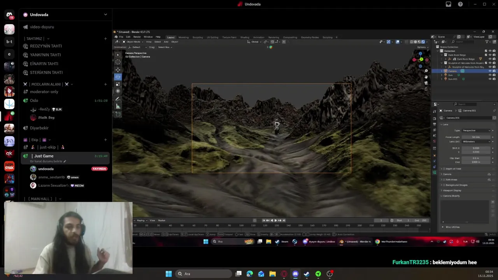Open the Outlook icon in Windows taskbar
498x280 pixels.
click(261, 274)
